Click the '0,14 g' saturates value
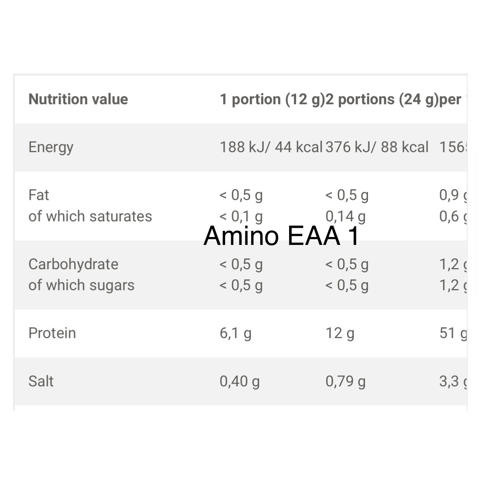This screenshot has height=482, width=482. pos(346,217)
